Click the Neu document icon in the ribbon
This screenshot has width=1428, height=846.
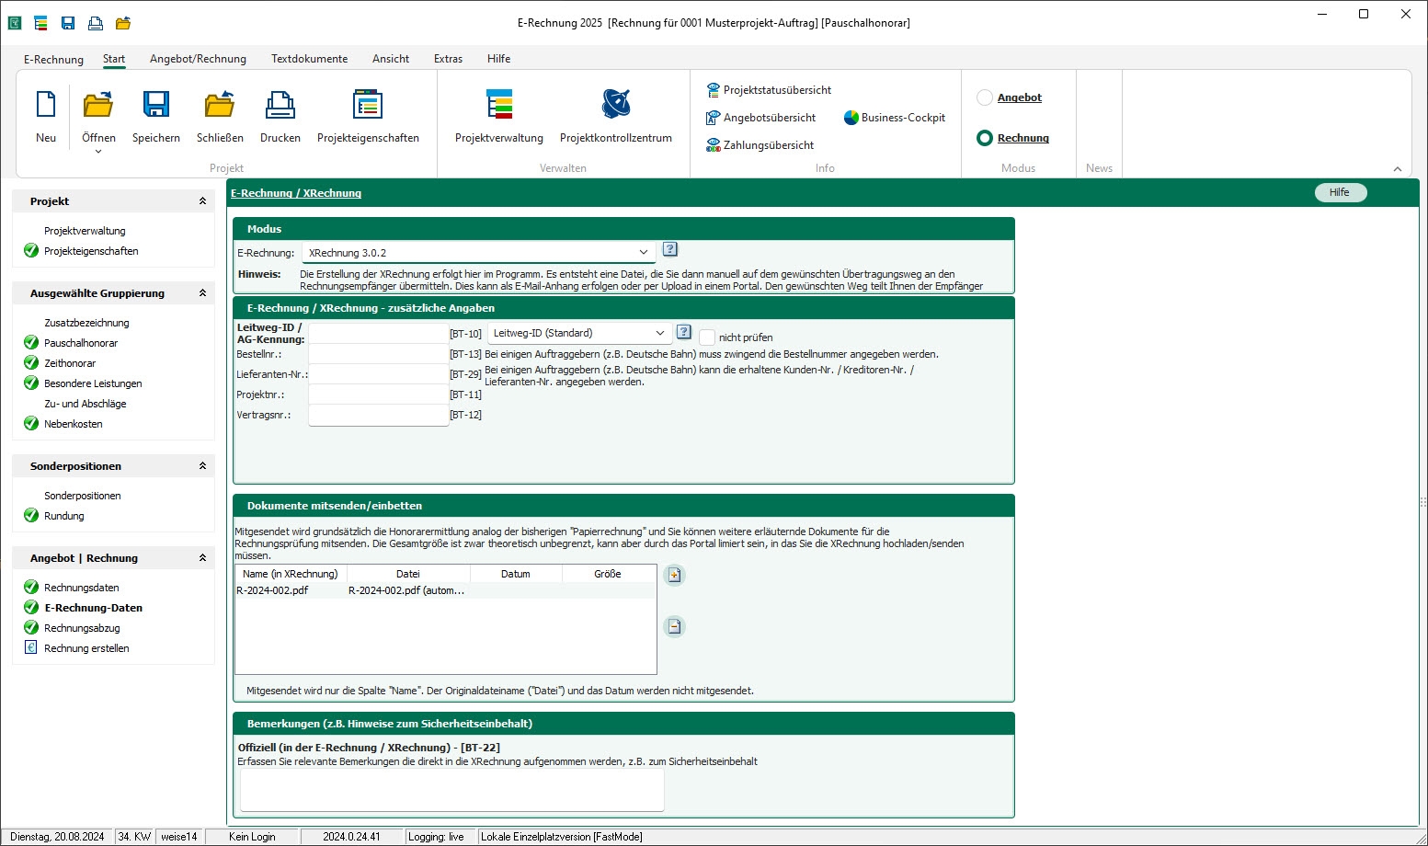point(46,104)
